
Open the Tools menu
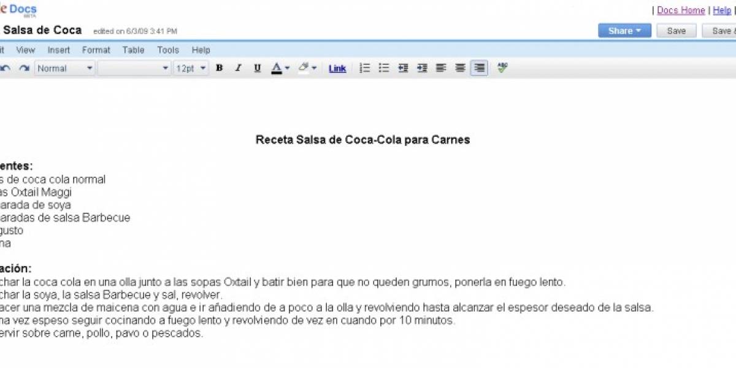point(168,50)
